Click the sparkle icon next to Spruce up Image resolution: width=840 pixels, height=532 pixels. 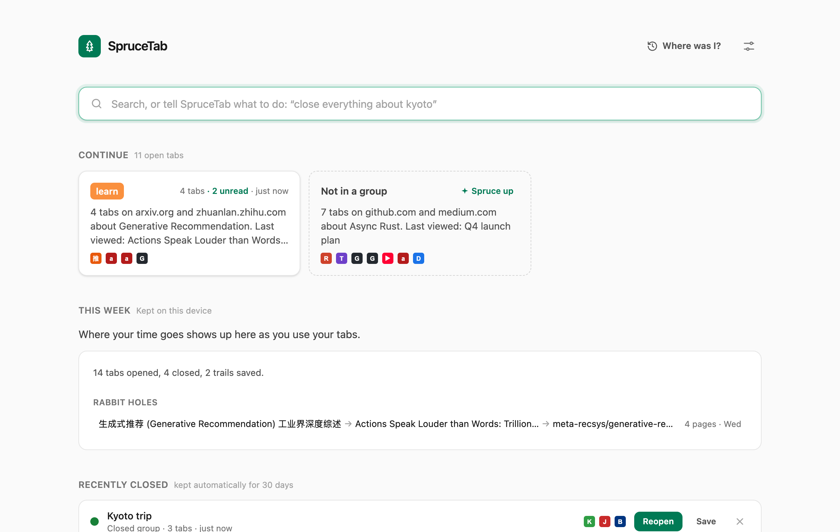pos(465,191)
